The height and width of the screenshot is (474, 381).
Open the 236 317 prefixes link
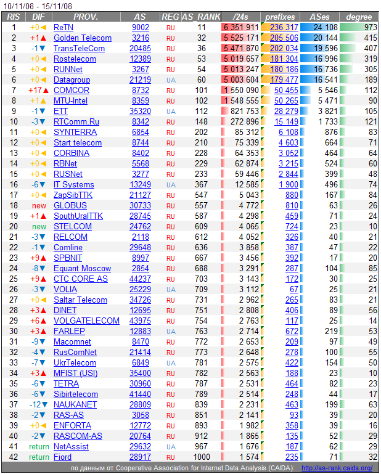(x=284, y=28)
